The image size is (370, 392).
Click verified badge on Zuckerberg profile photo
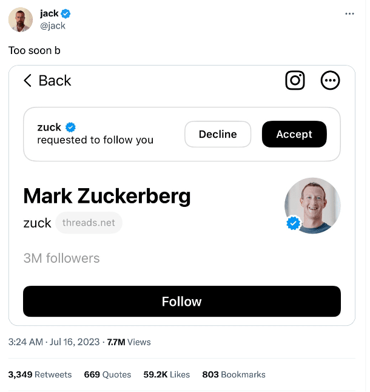point(294,224)
